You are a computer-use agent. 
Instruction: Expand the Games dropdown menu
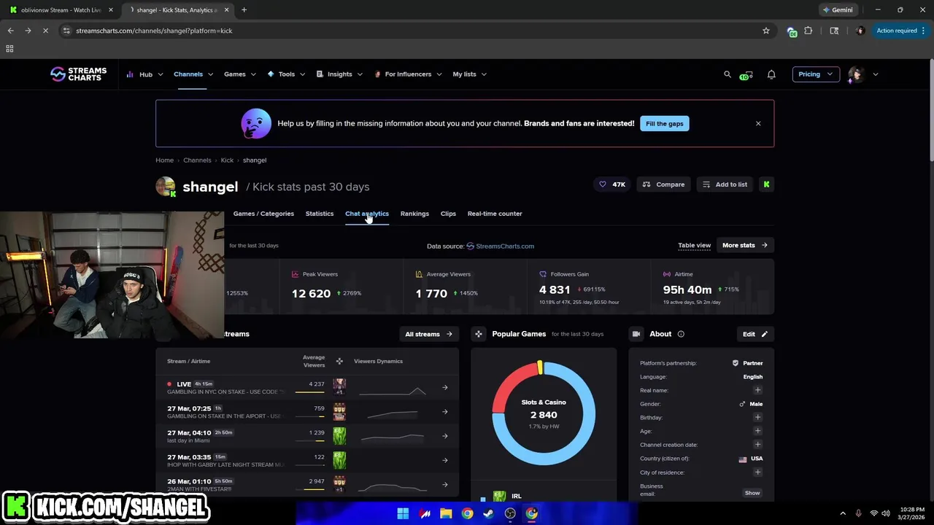[240, 74]
